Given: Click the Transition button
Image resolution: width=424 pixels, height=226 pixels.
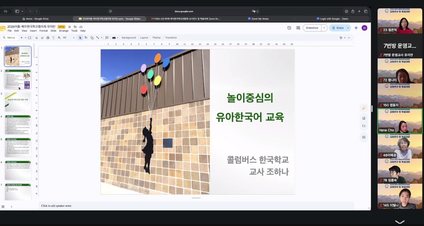Looking at the screenshot, I should click(x=171, y=38).
